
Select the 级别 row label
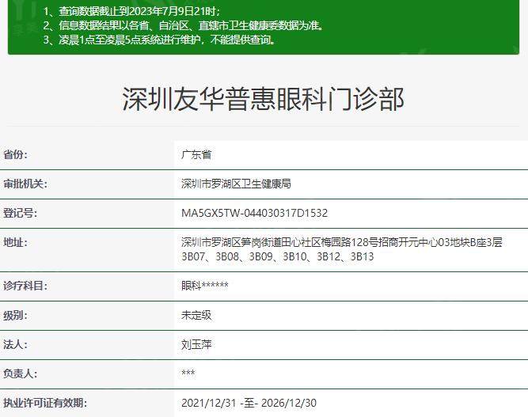16,315
